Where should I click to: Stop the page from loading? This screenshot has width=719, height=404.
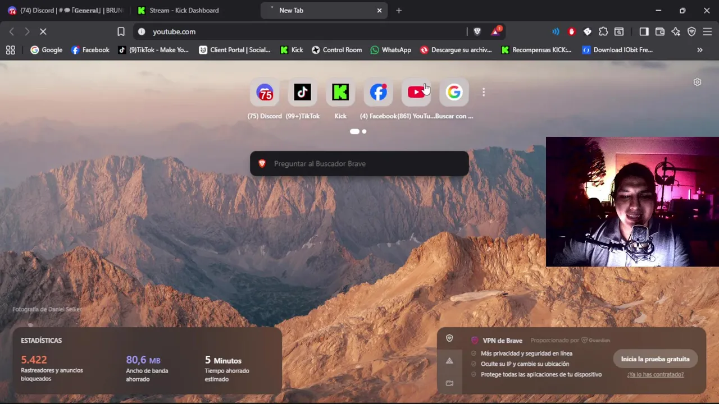coord(43,31)
